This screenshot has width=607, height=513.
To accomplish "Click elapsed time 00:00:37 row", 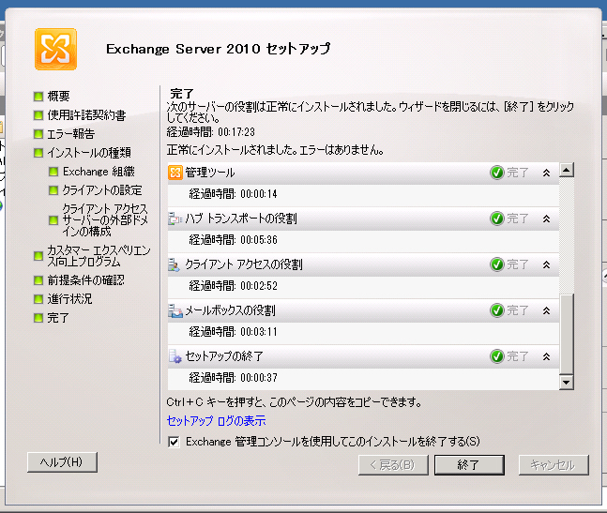I will click(x=363, y=378).
